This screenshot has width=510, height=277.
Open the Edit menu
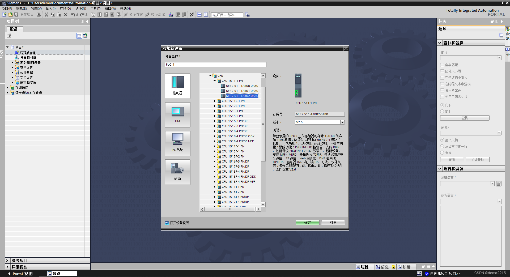(22, 8)
